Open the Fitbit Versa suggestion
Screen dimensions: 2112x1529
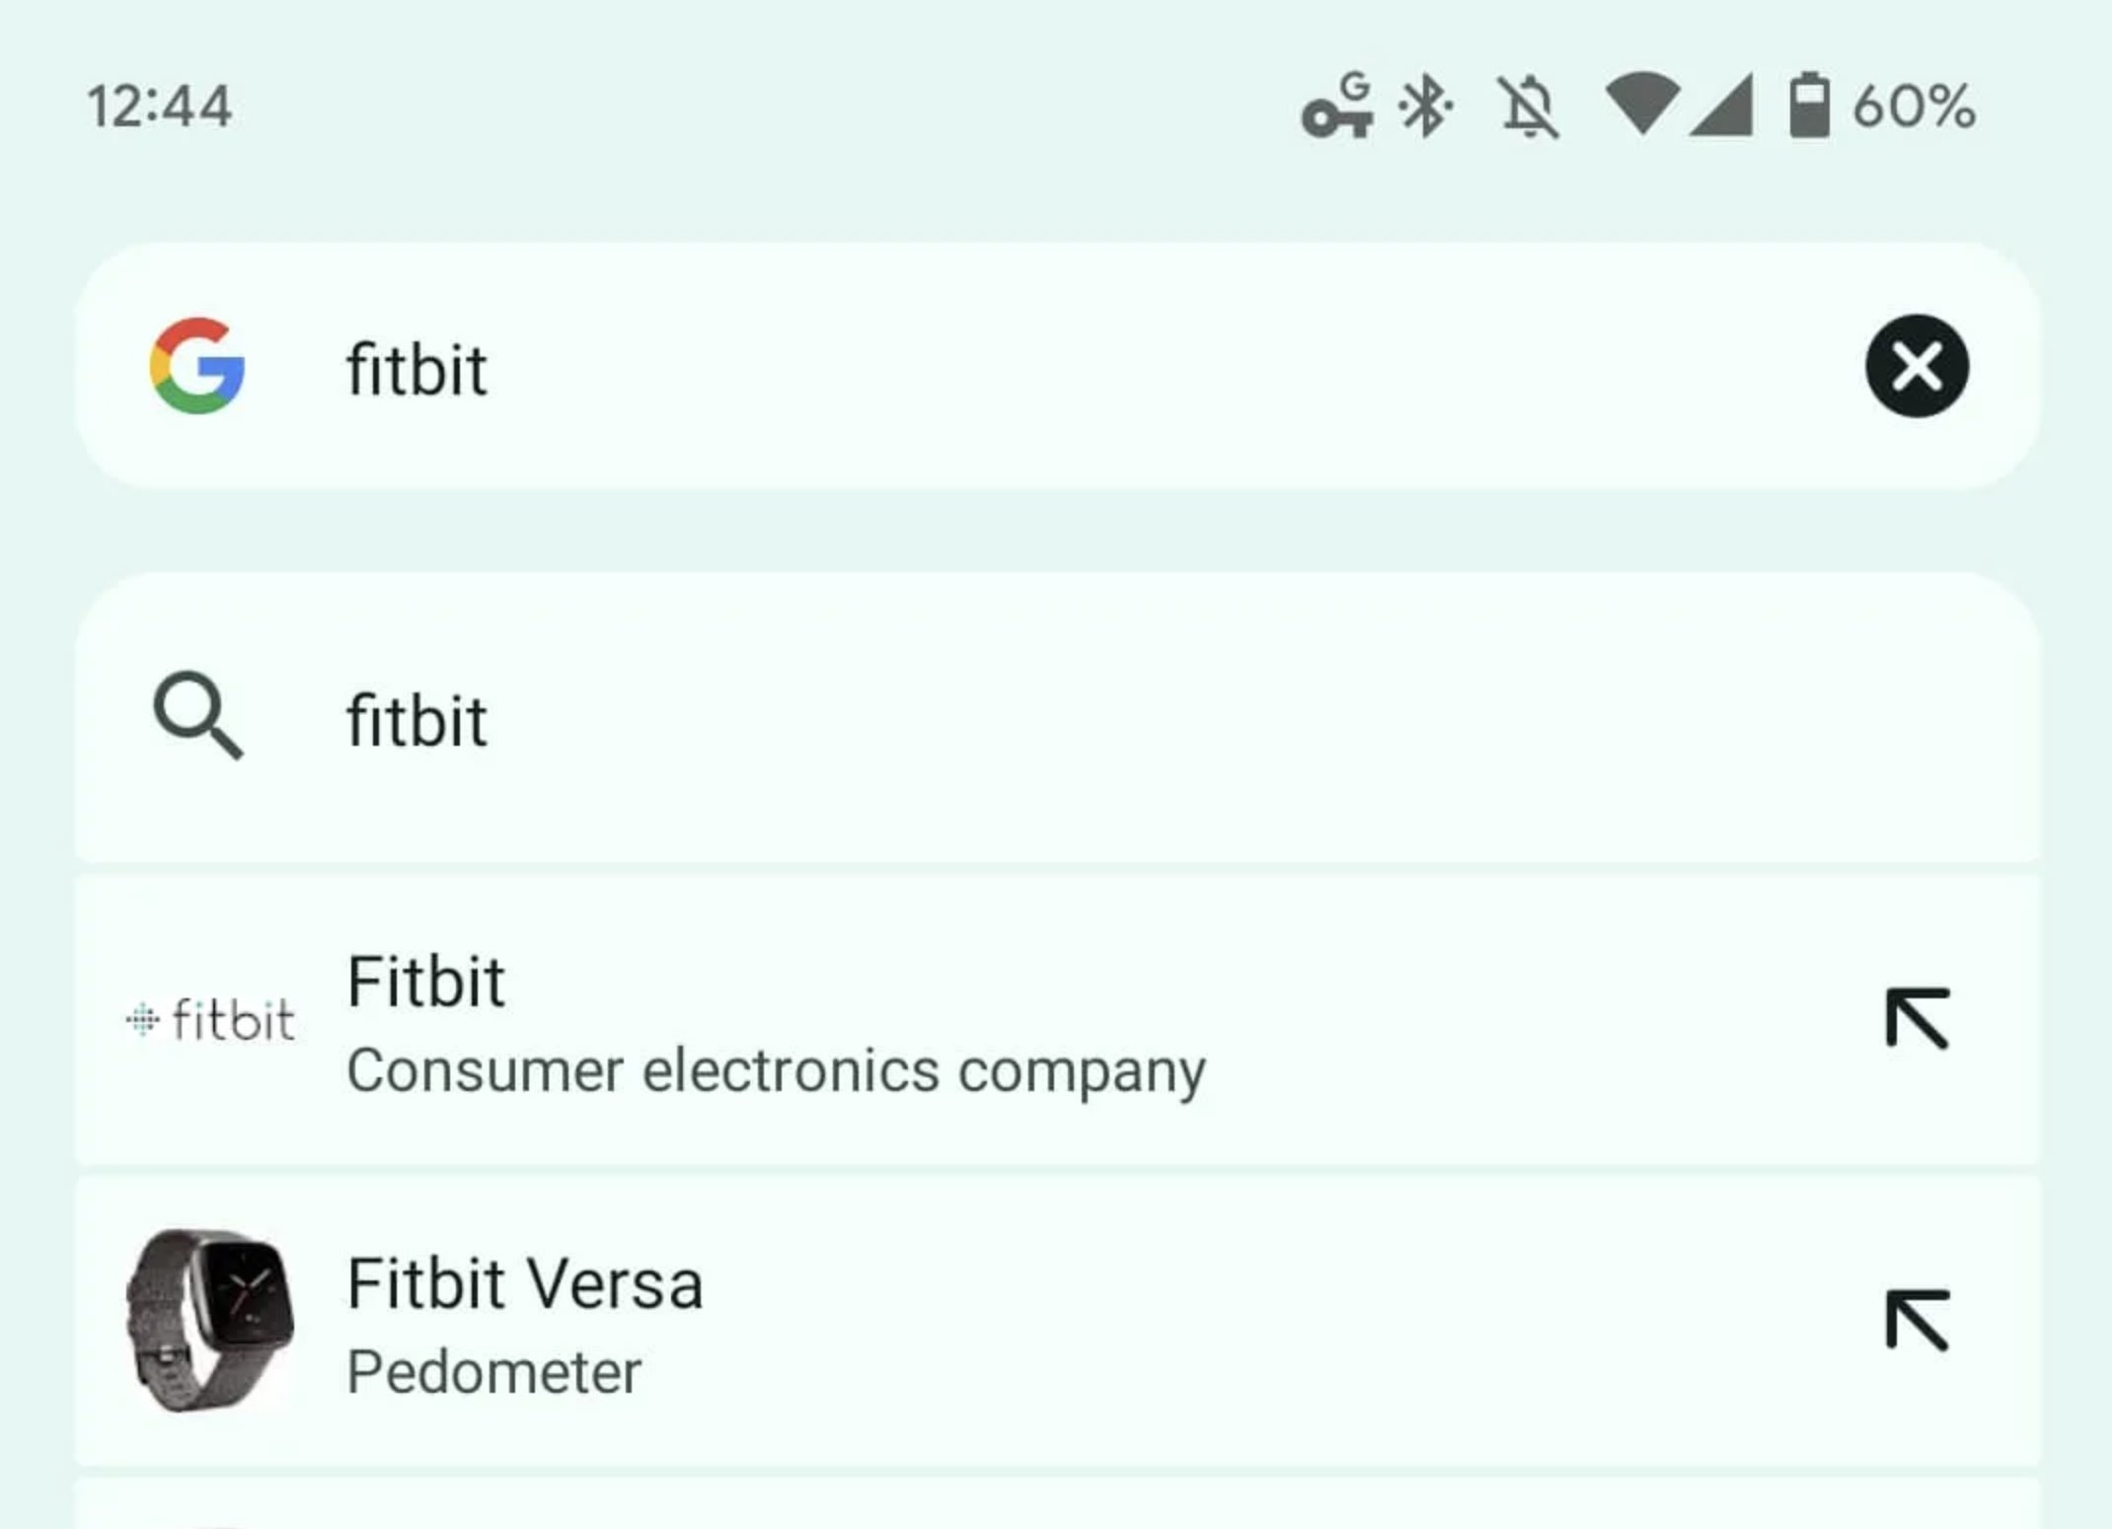pos(1057,1320)
